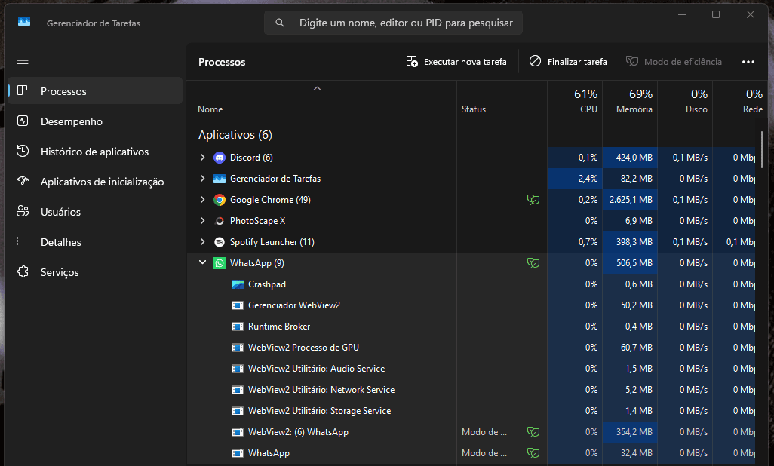Open the three-dots more options menu
This screenshot has height=466, width=774.
click(748, 62)
